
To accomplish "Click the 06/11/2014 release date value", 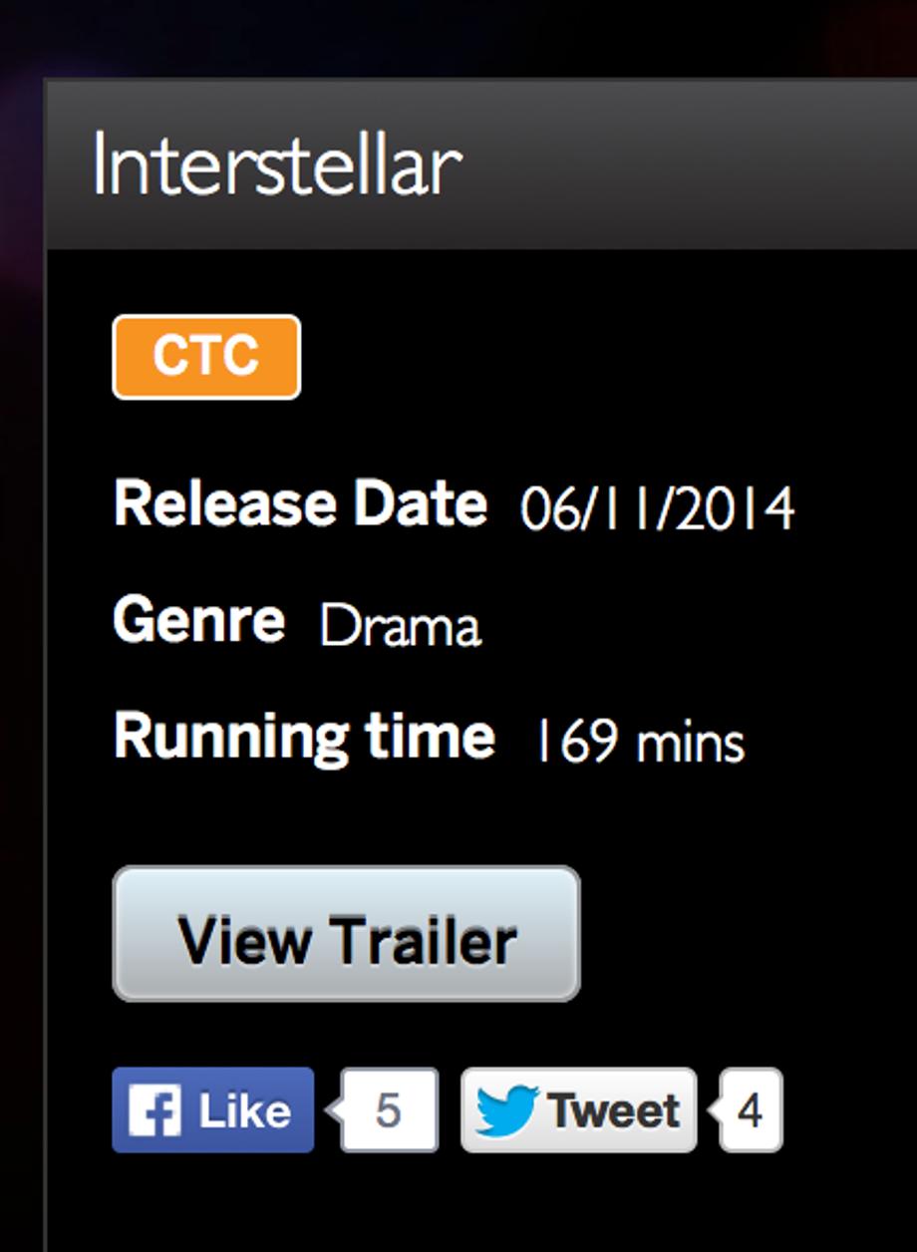I will [x=657, y=508].
